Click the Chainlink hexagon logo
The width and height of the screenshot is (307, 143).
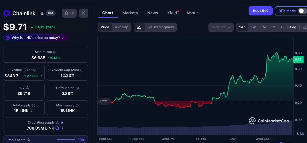tap(7, 13)
